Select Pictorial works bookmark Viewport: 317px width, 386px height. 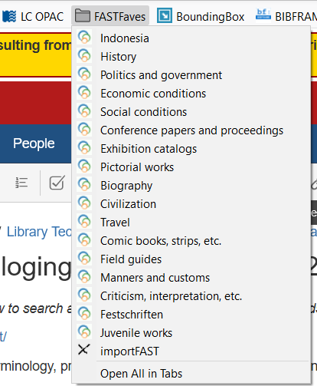click(x=191, y=167)
